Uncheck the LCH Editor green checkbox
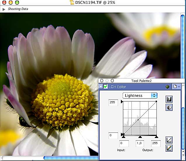Image resolution: width=186 pixels, height=161 pixels. pyautogui.click(x=105, y=87)
